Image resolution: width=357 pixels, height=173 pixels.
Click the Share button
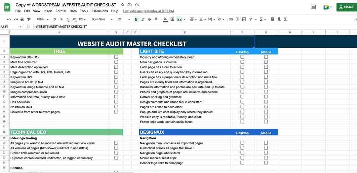[346, 7]
